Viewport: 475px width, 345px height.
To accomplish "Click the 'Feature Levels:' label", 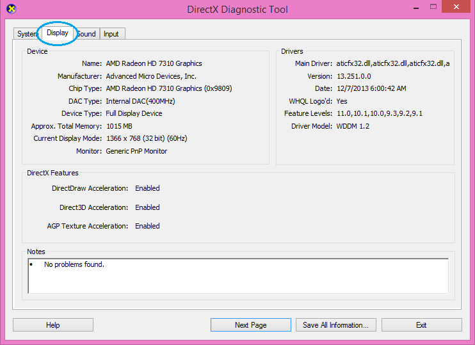I will tap(308, 113).
